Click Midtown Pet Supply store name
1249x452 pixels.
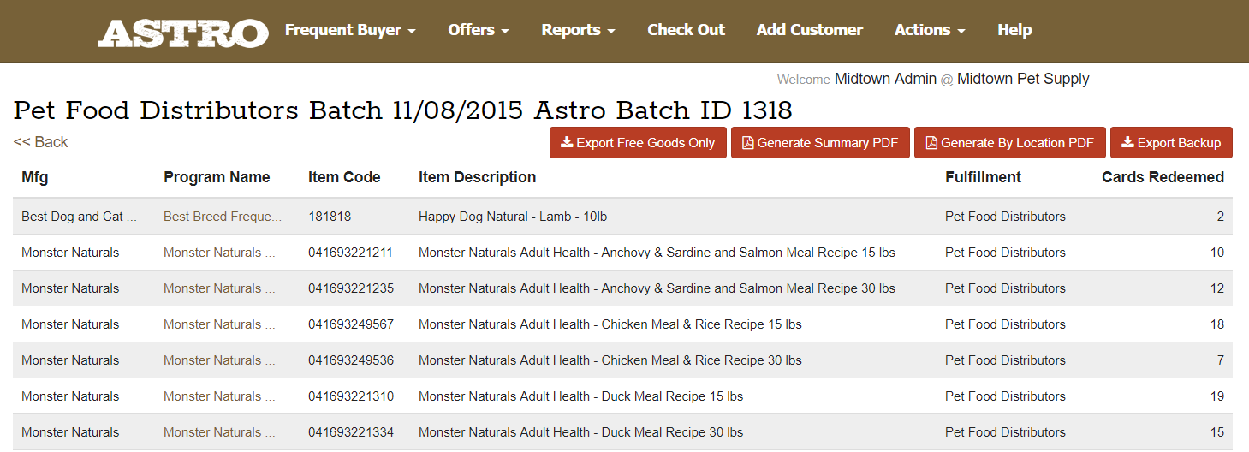pos(1023,79)
